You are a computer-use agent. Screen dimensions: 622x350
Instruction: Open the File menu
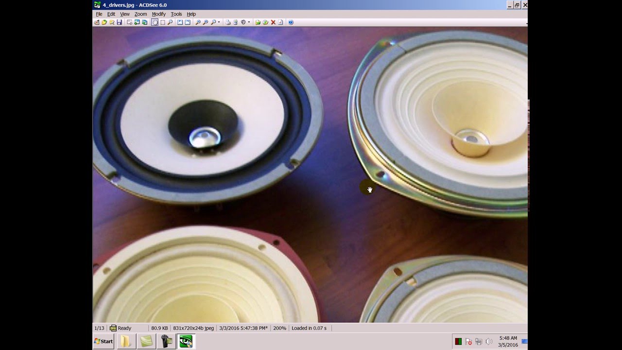99,14
